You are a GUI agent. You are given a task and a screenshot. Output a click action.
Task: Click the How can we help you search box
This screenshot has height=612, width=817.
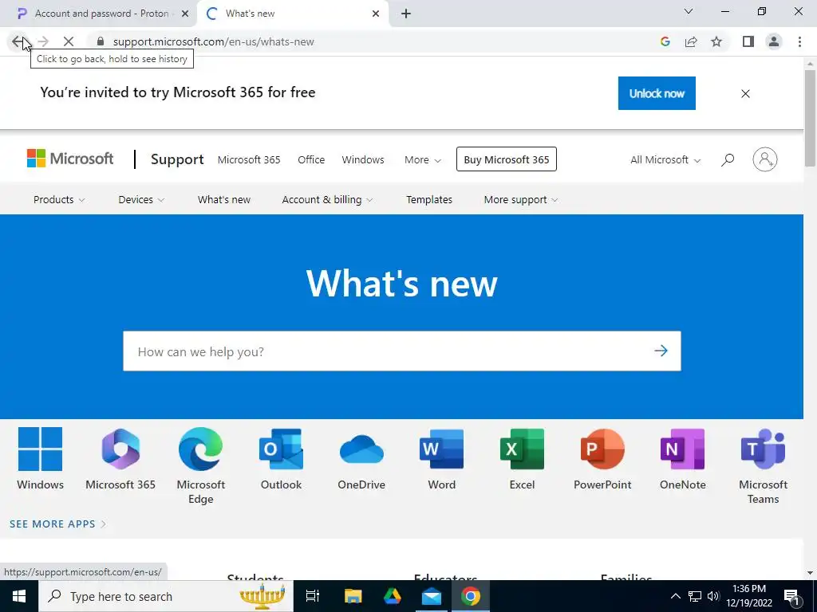click(x=402, y=351)
